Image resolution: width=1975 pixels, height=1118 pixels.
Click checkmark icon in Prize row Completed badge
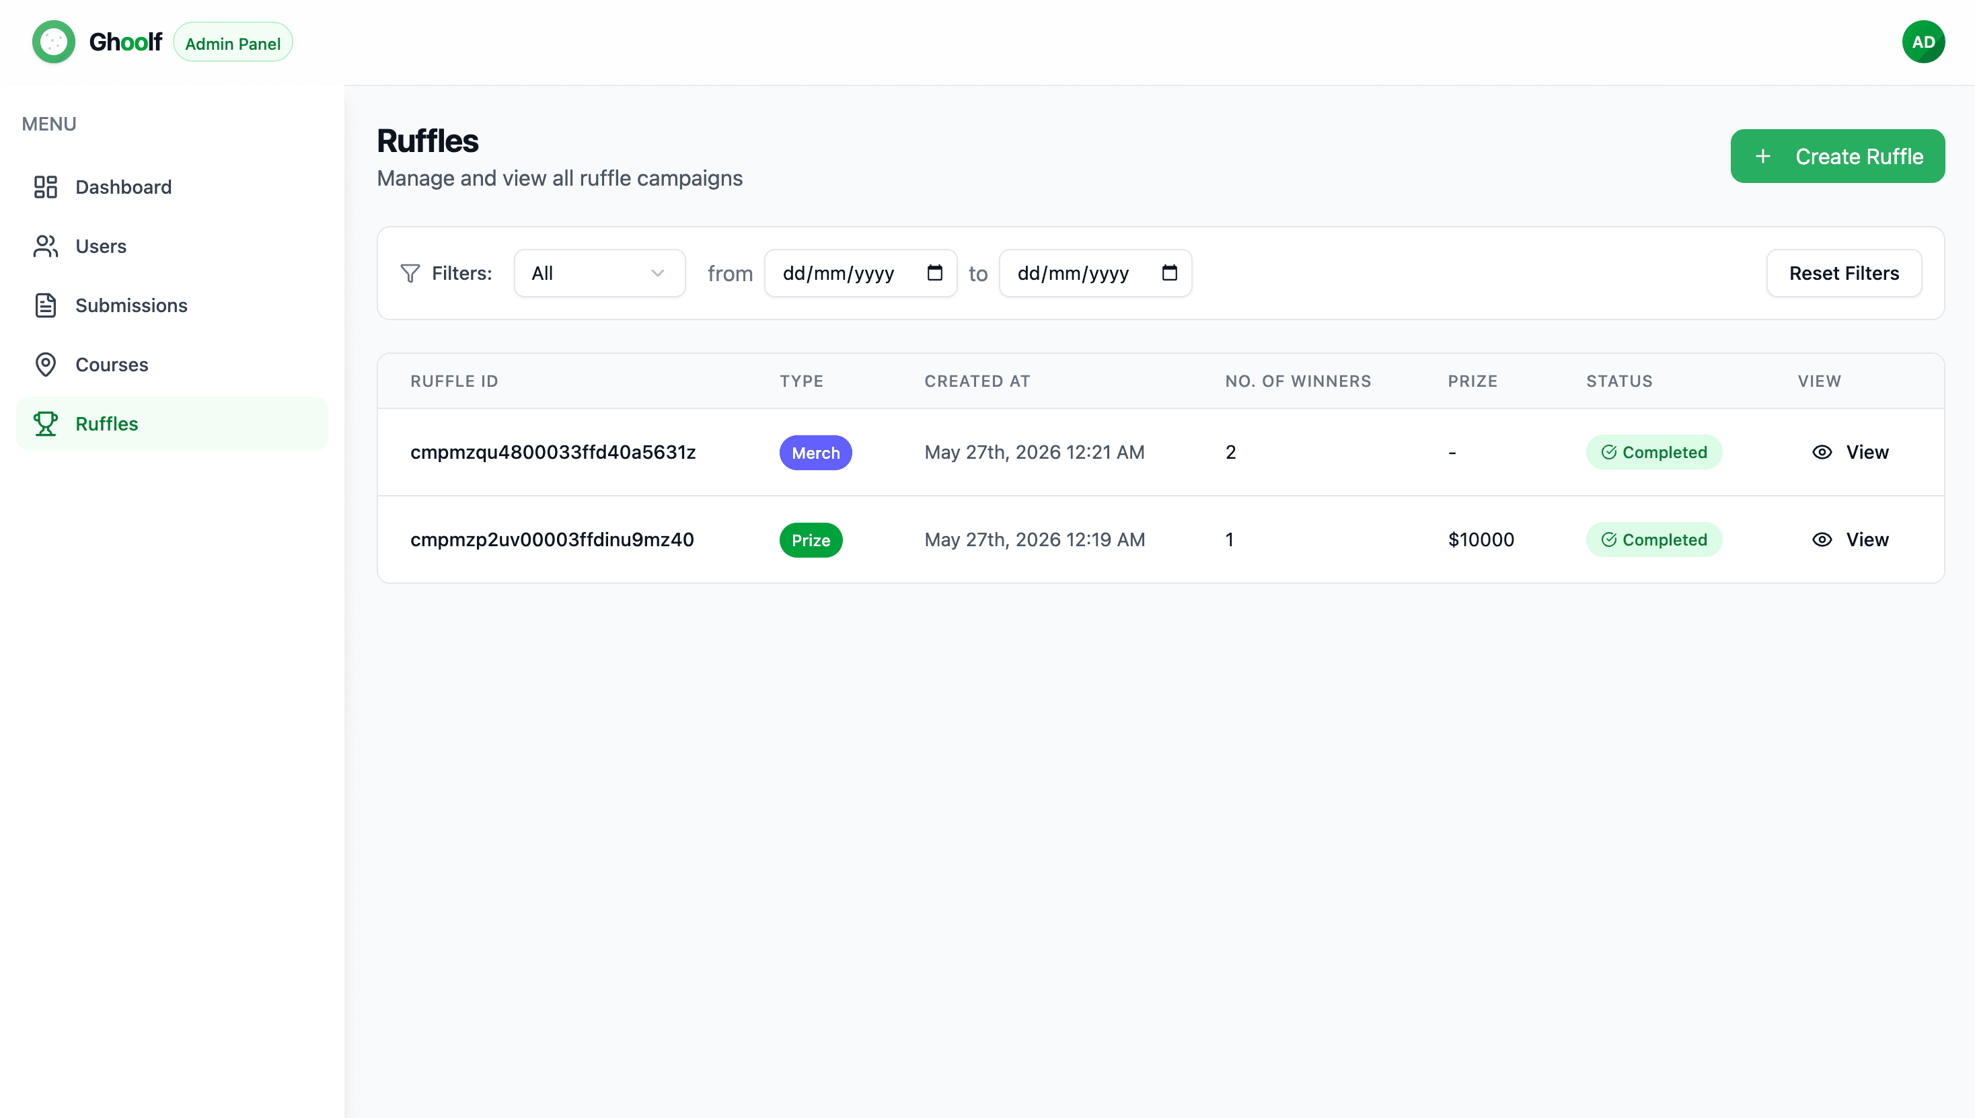click(1608, 539)
